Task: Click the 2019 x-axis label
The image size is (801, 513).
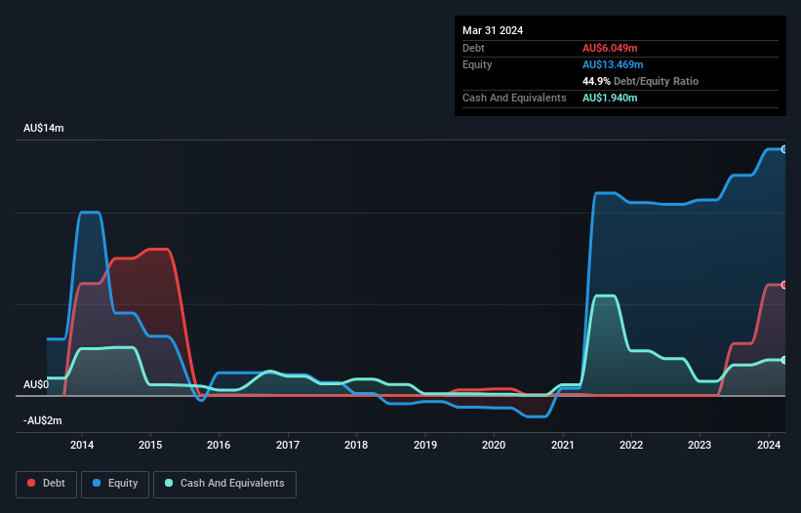Action: coord(425,445)
